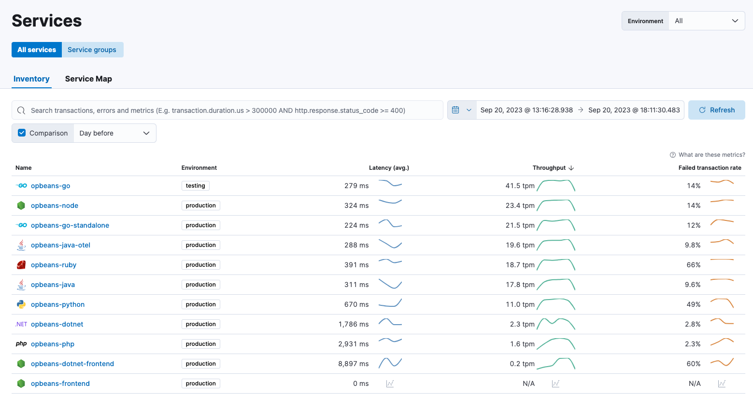Open the Environment dropdown set to All
The image size is (753, 397).
(706, 21)
